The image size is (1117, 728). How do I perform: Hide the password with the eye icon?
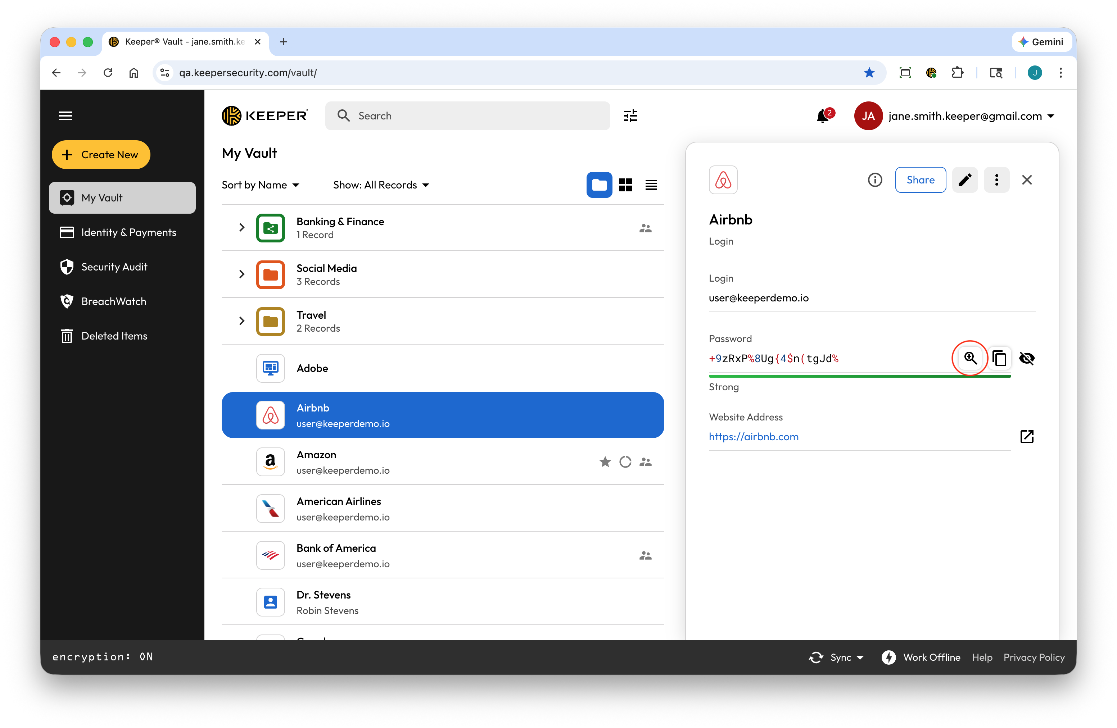point(1026,358)
